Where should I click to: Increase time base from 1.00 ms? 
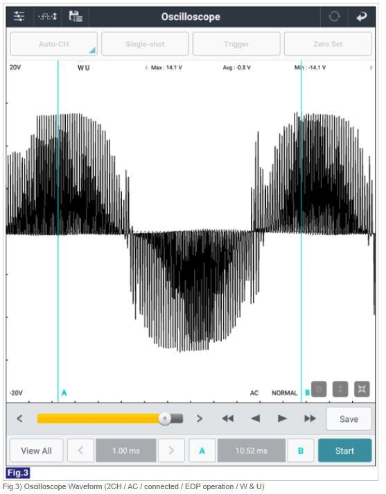click(x=171, y=450)
